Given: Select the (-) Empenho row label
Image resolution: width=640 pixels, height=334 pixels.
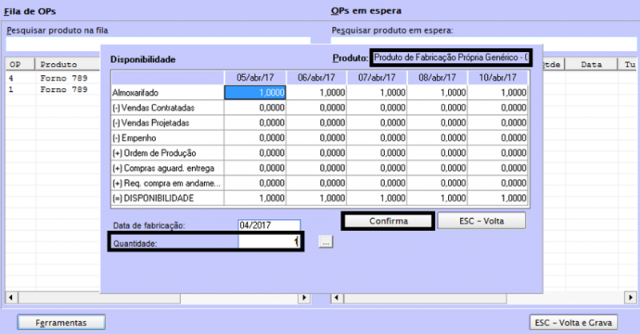Looking at the screenshot, I should [167, 138].
